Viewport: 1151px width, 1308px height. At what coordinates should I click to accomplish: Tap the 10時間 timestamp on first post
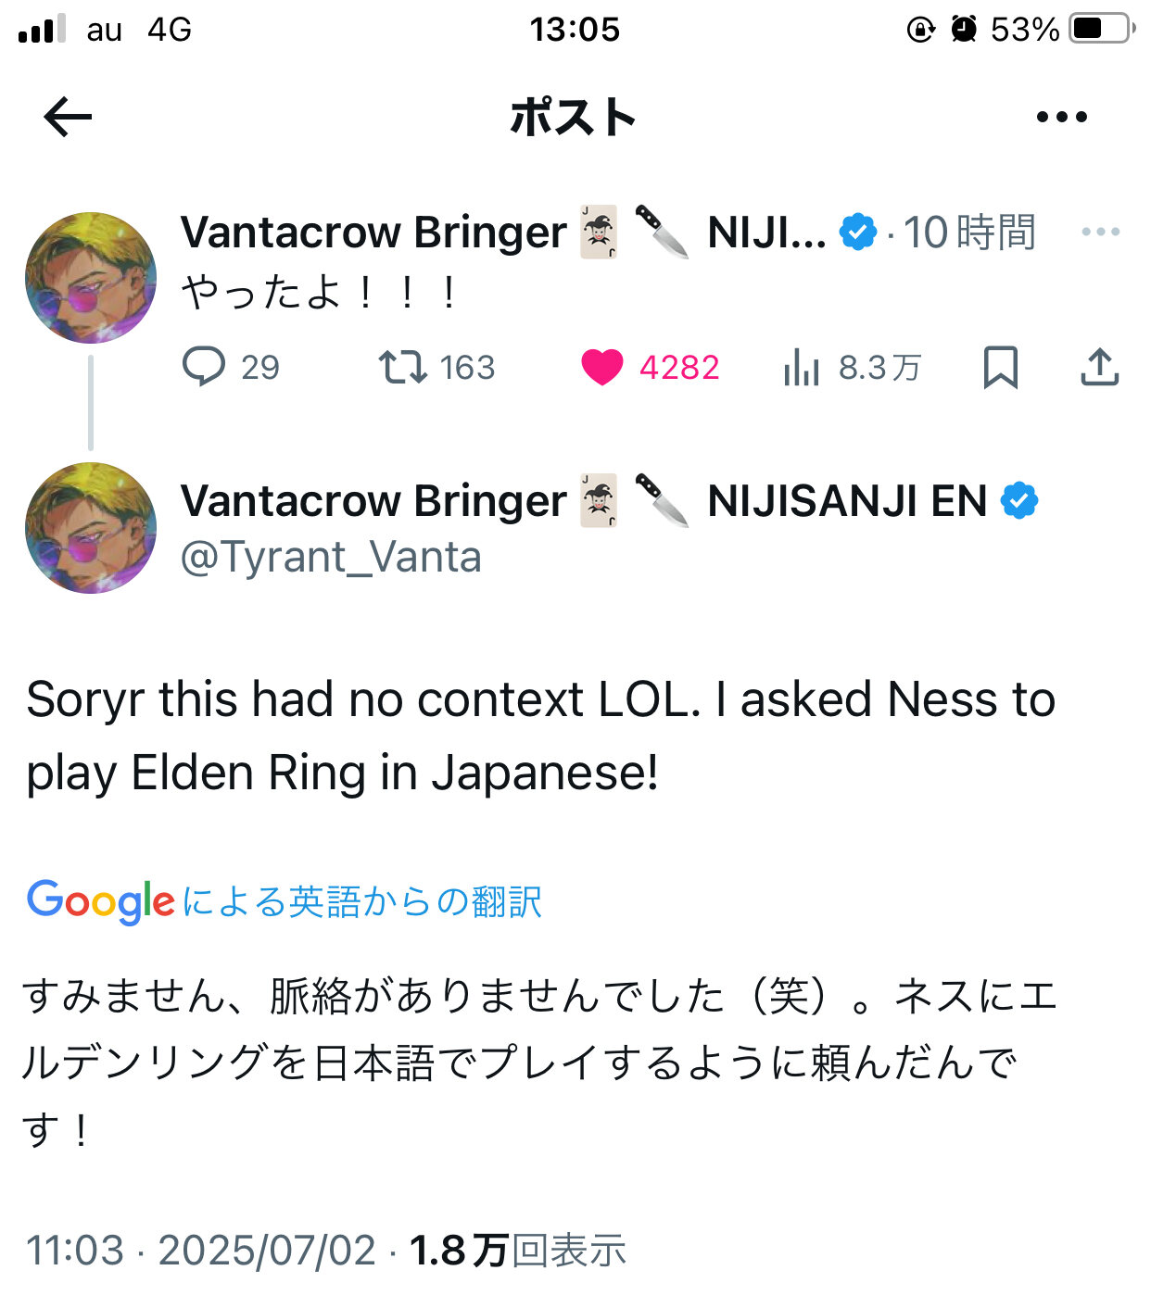[969, 233]
